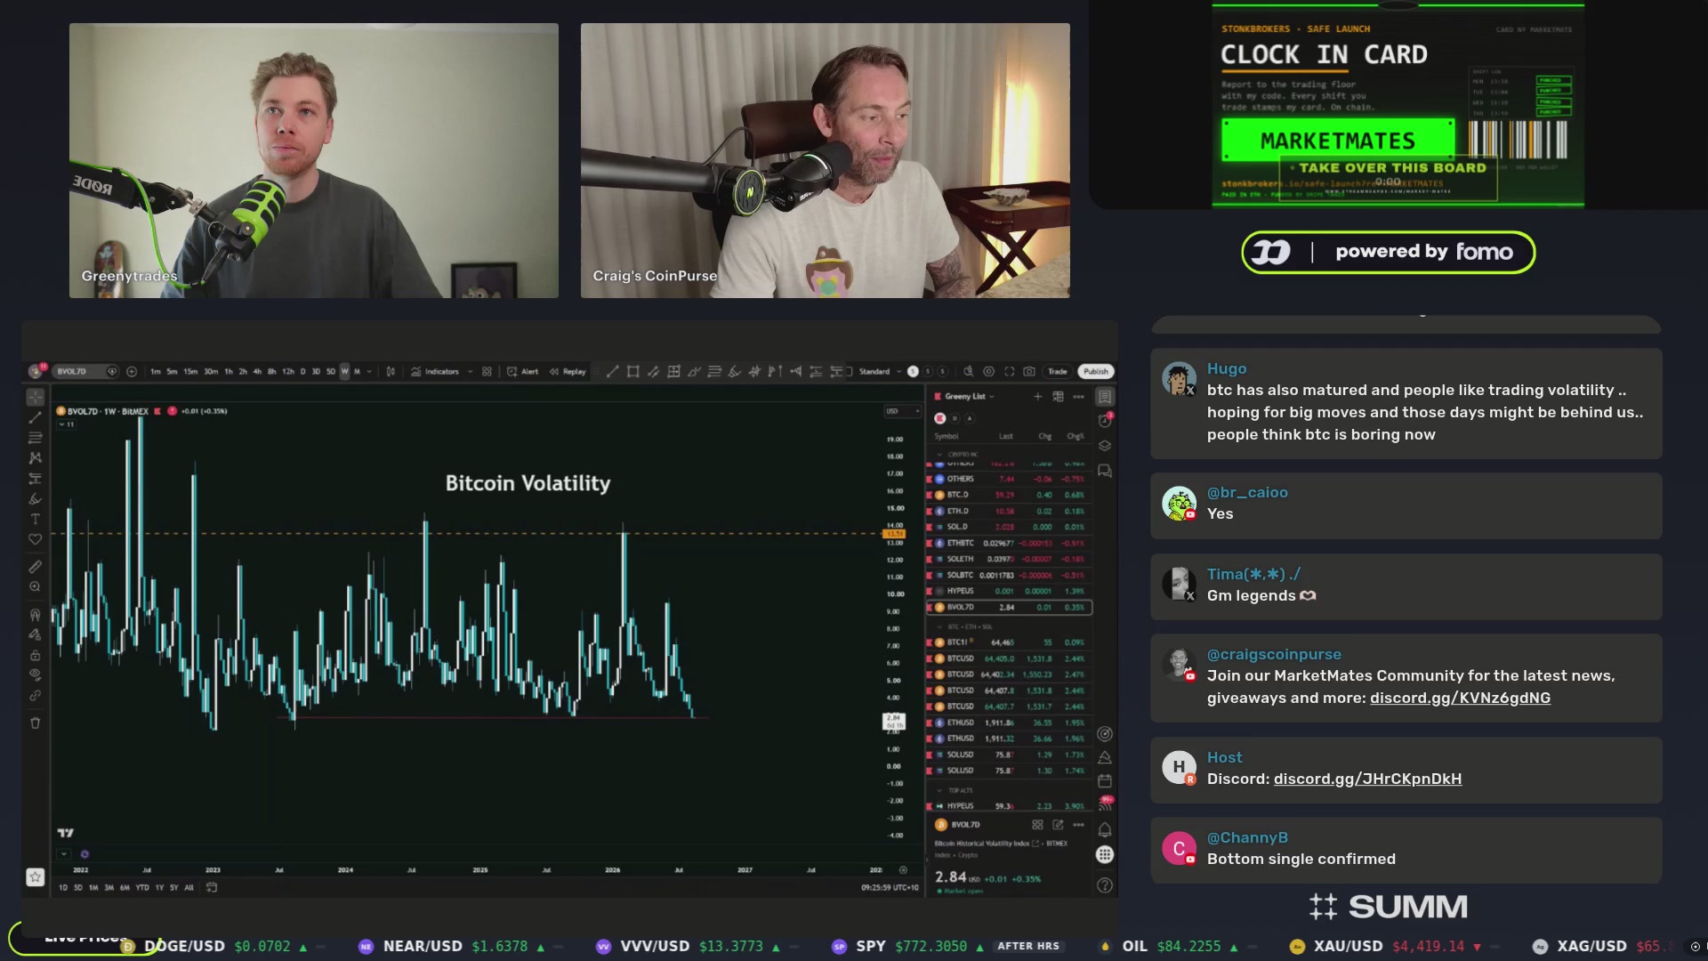
Task: Select the A filter circle in watchlist
Action: tap(970, 418)
